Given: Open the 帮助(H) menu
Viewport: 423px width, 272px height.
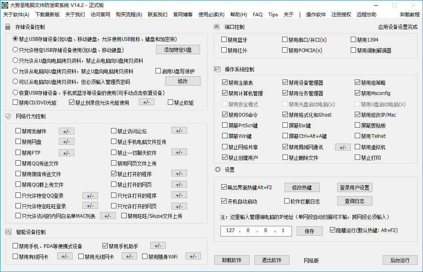Looking at the screenshot, I should pos(239,14).
